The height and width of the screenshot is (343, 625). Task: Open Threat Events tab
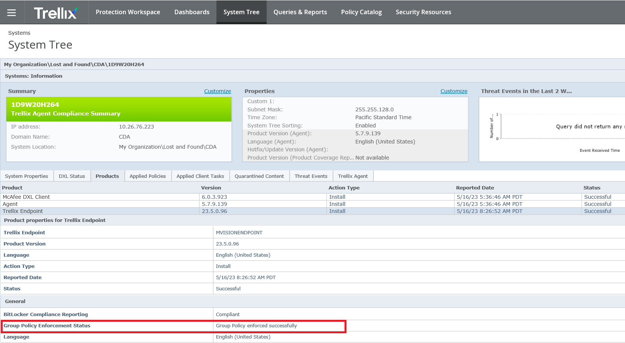pyautogui.click(x=311, y=176)
